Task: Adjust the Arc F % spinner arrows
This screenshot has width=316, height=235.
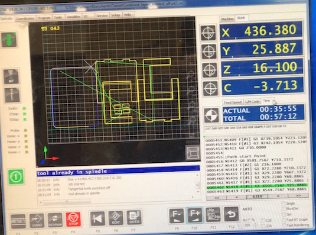Action: (256, 226)
